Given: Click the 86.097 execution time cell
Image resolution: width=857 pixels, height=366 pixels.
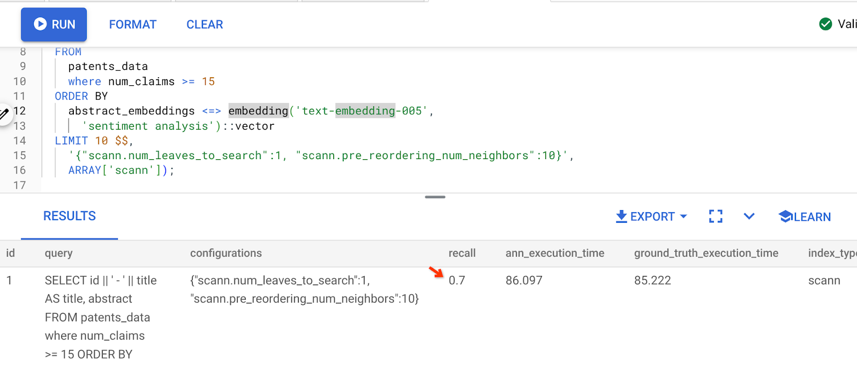Looking at the screenshot, I should tap(524, 281).
